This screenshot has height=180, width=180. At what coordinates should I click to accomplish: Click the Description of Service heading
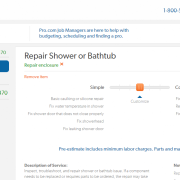[46, 165]
